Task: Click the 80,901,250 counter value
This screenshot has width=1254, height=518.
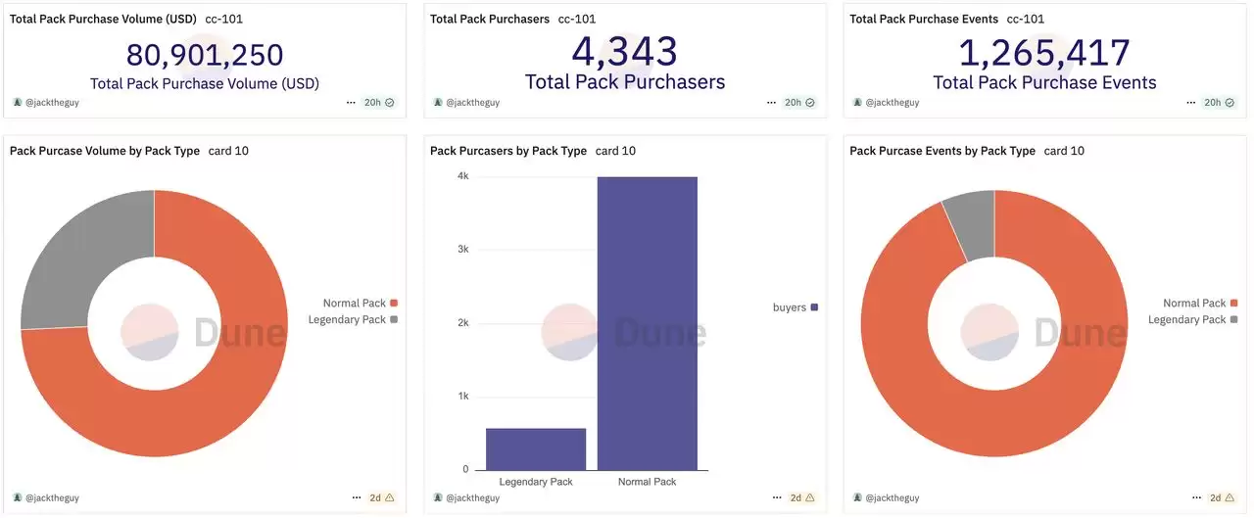Action: pos(205,55)
